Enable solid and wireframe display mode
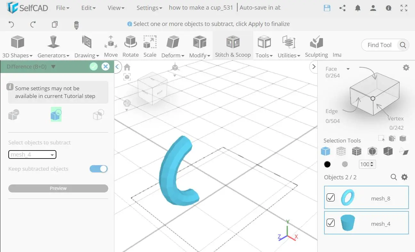This screenshot has height=252, width=415. pos(357,151)
